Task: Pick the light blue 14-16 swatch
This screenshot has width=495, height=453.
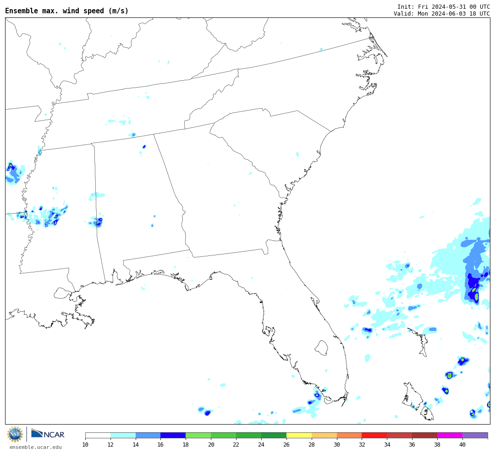Action: tap(148, 435)
